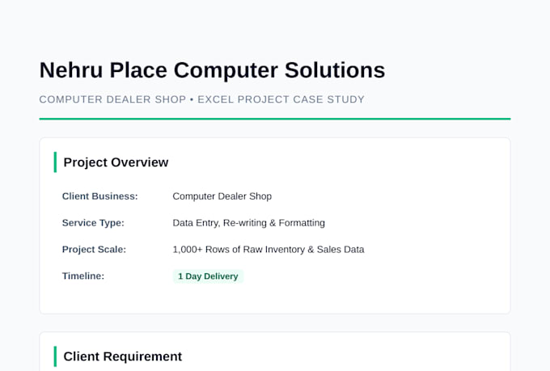Viewport: 550px width, 371px height.
Task: Select the Computer Dealer Shop Excel Project subtitle
Action: [201, 99]
